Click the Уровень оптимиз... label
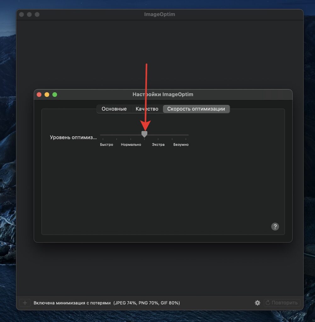Image resolution: width=315 pixels, height=322 pixels. (73, 137)
